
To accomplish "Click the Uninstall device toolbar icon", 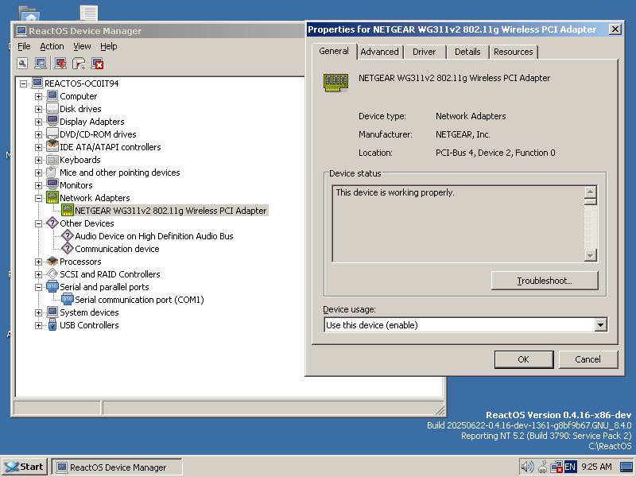I will pos(97,64).
